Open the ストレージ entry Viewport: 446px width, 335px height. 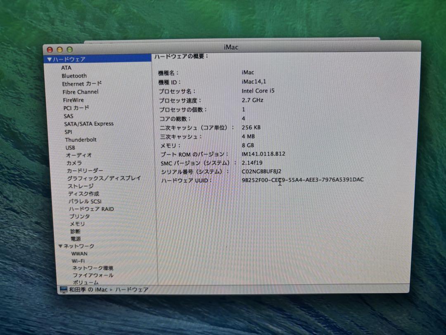pos(81,186)
